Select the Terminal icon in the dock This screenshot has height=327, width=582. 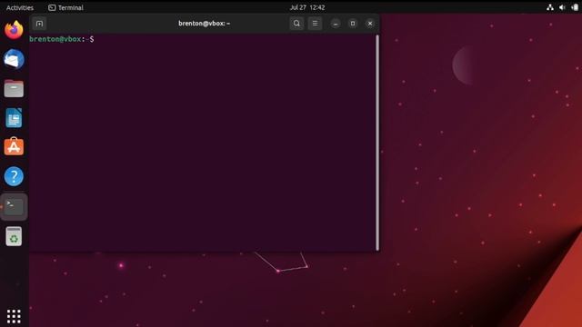point(14,206)
